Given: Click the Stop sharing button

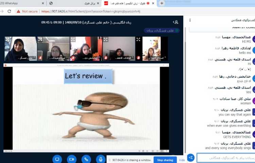Looking at the screenshot, I should (165, 160).
